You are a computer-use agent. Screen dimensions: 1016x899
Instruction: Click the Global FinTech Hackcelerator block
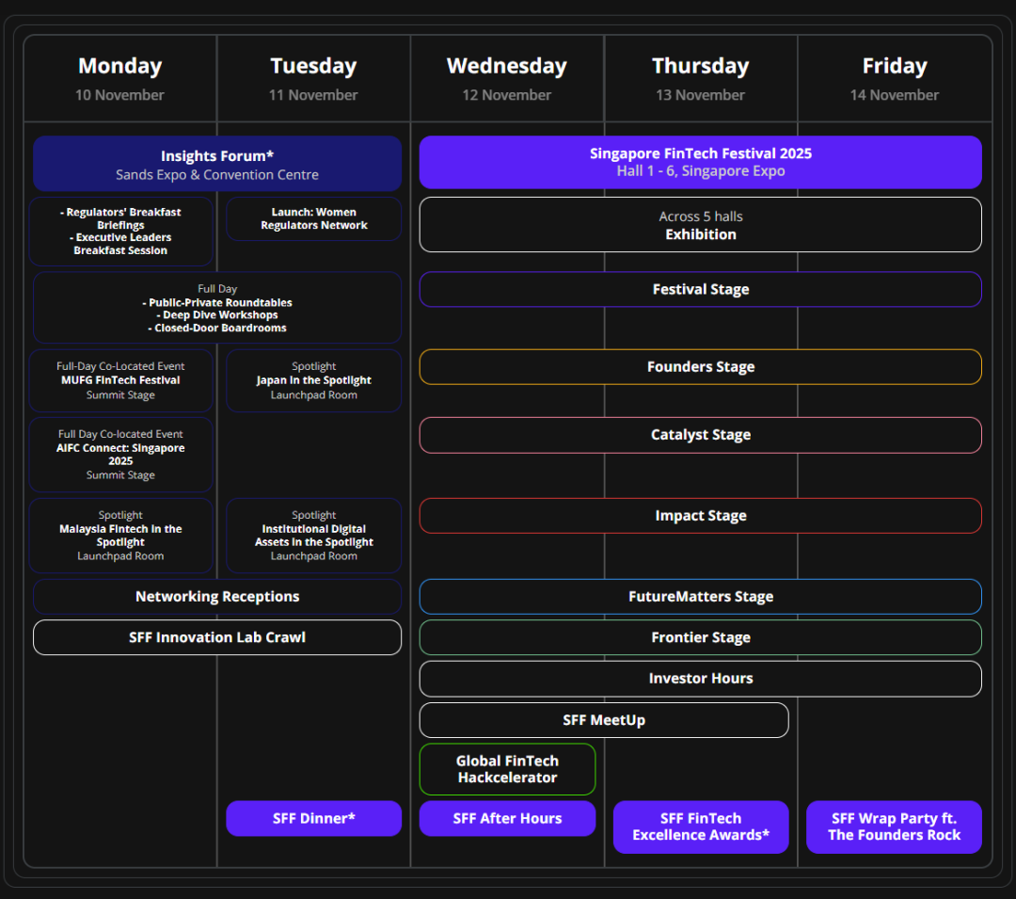pos(507,769)
